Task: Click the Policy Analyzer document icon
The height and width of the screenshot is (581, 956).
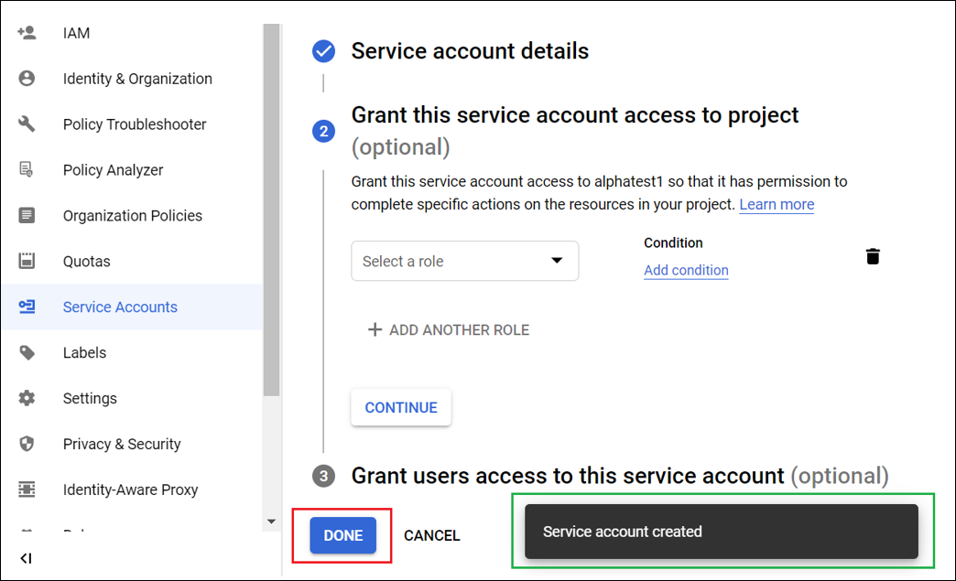Action: 27,170
